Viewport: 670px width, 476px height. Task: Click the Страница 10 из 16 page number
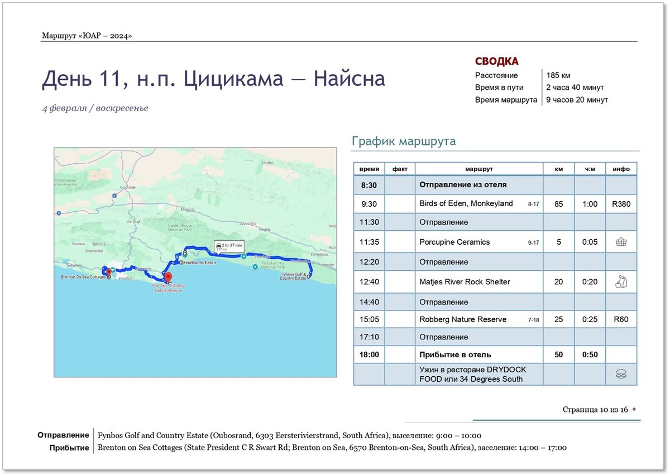pyautogui.click(x=595, y=410)
